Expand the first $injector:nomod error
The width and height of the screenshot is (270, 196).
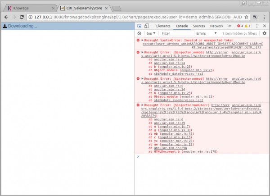click(x=142, y=52)
